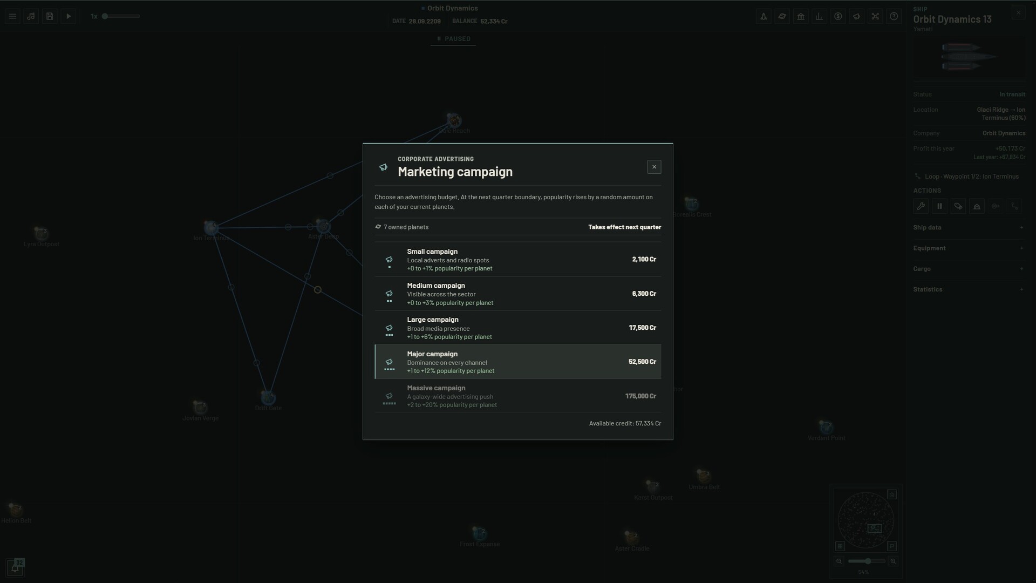Screen dimensions: 1036x583
Task: Open the planets overview icon
Action: [782, 16]
